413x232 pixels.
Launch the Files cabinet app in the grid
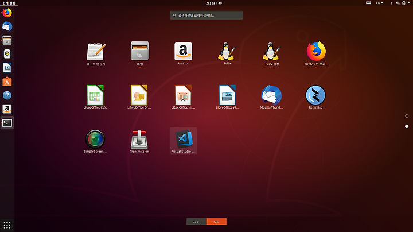pos(139,54)
